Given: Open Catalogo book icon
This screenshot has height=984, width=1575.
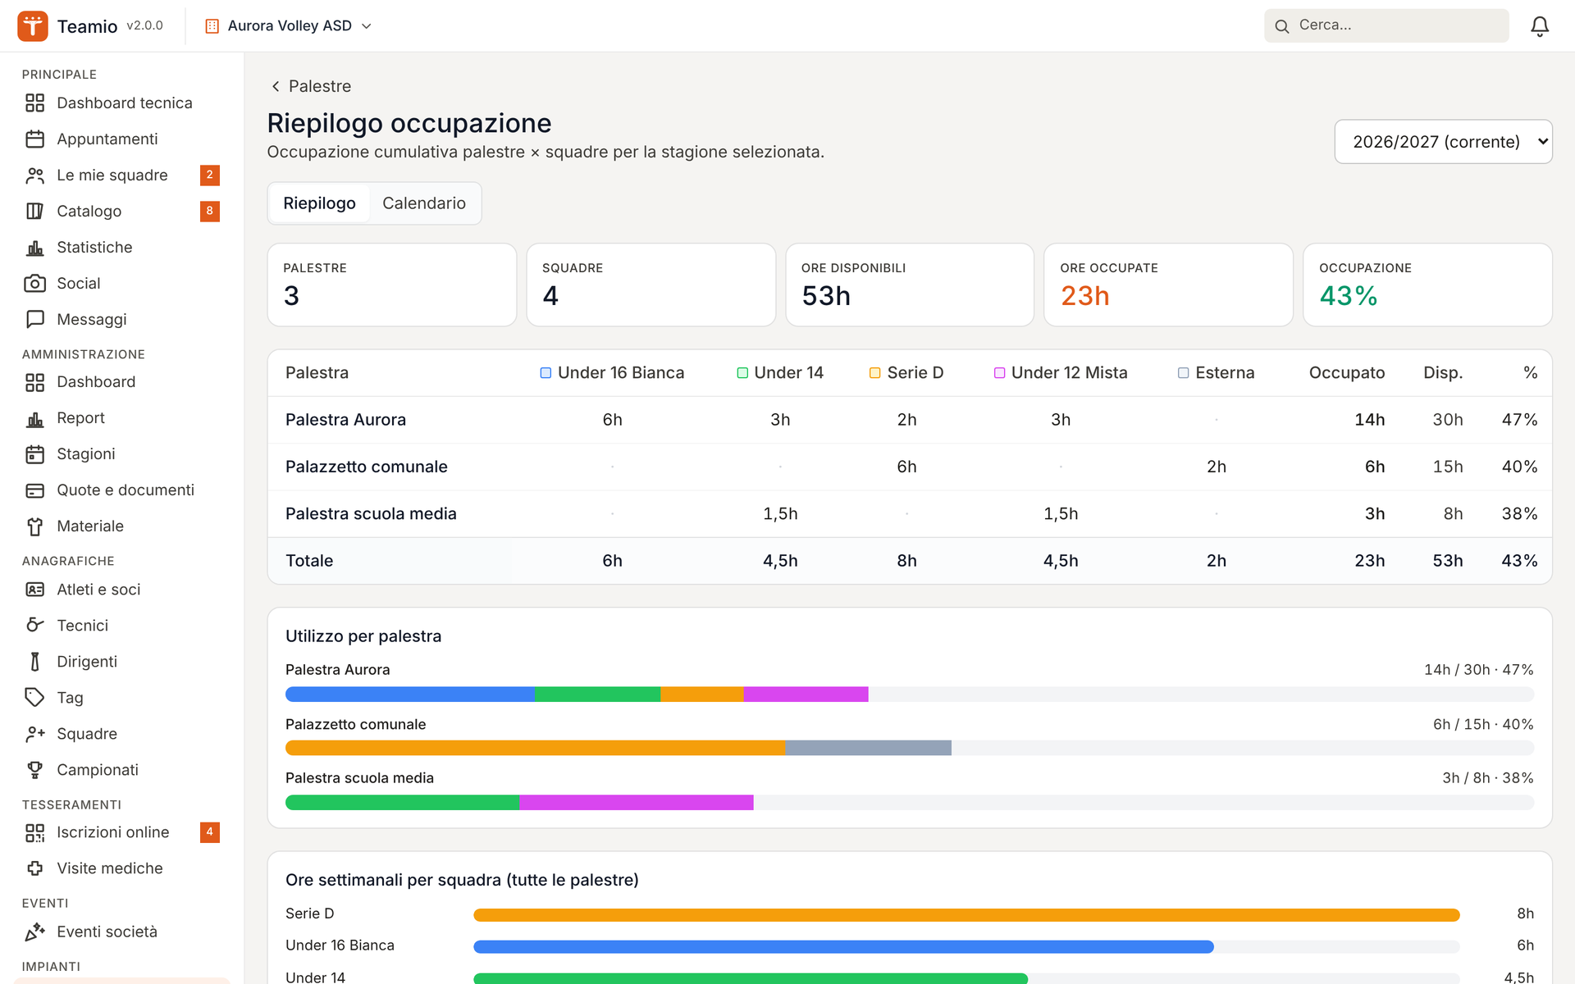Looking at the screenshot, I should pos(34,212).
